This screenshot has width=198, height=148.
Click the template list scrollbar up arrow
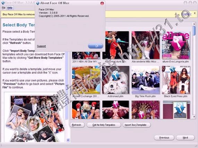(x=194, y=24)
